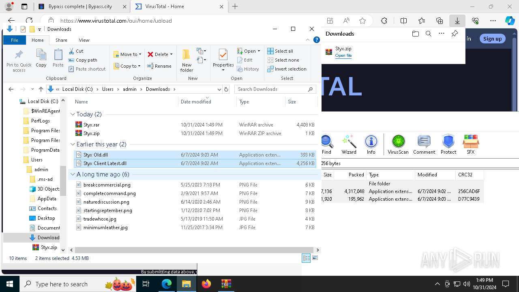Click Copy path in Clipboard group
The width and height of the screenshot is (519, 292).
[x=83, y=60]
